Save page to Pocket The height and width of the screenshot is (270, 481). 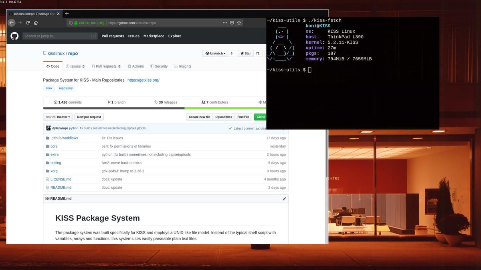coord(232,23)
